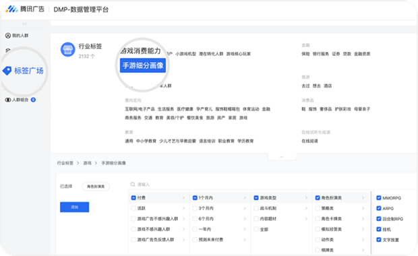
Task: Select the 手游细分画像 tag
Action: point(143,65)
